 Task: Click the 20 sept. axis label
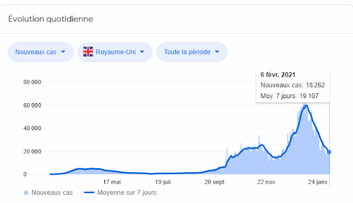pos(215,182)
